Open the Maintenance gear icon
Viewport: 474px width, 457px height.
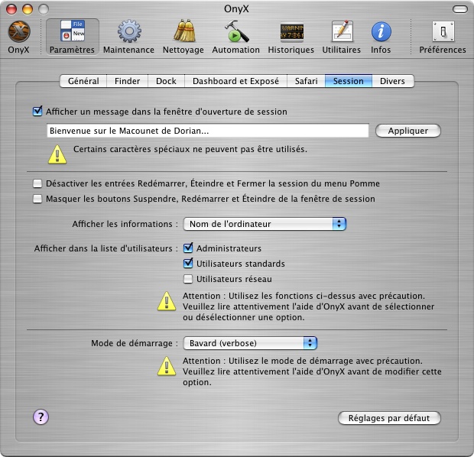[128, 33]
